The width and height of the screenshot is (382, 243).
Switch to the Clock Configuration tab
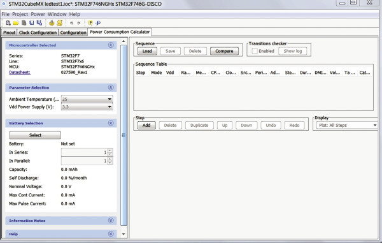(x=38, y=33)
